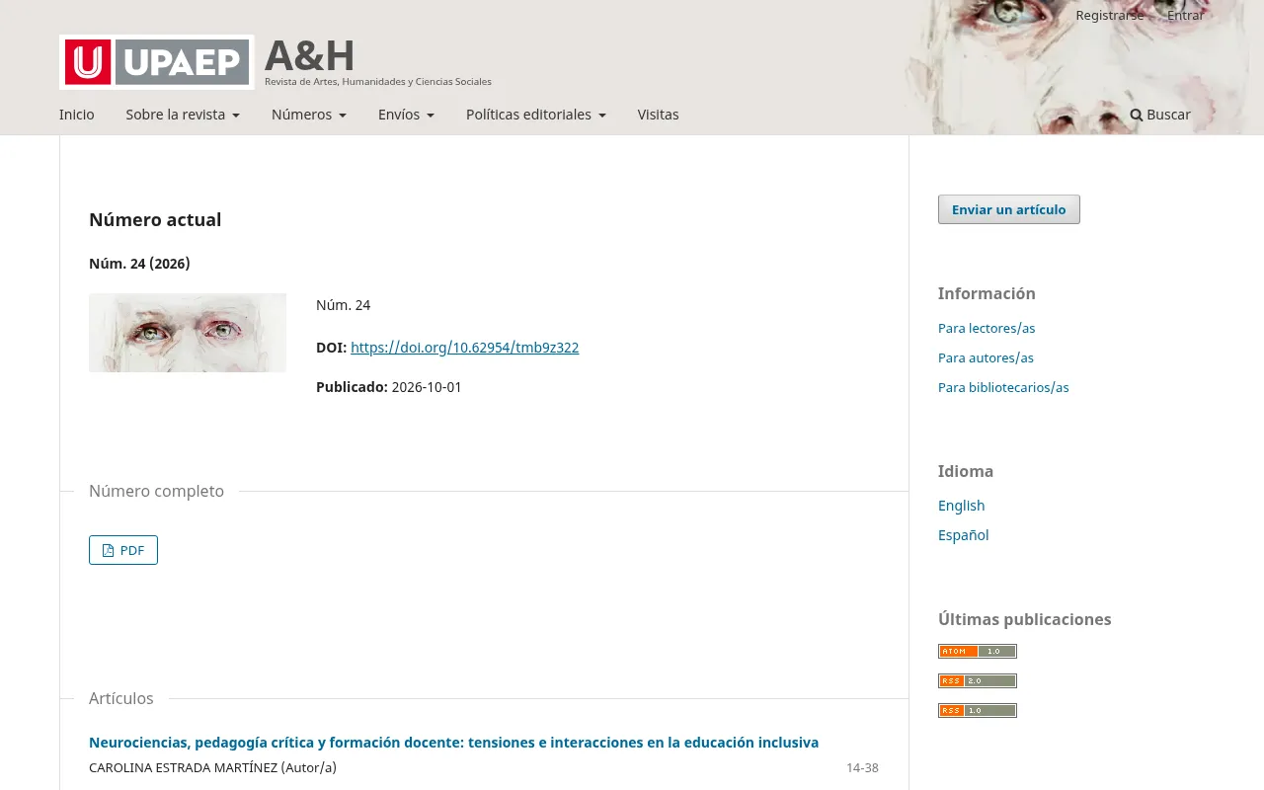The width and height of the screenshot is (1264, 790).
Task: Switch language to English
Action: point(962,506)
